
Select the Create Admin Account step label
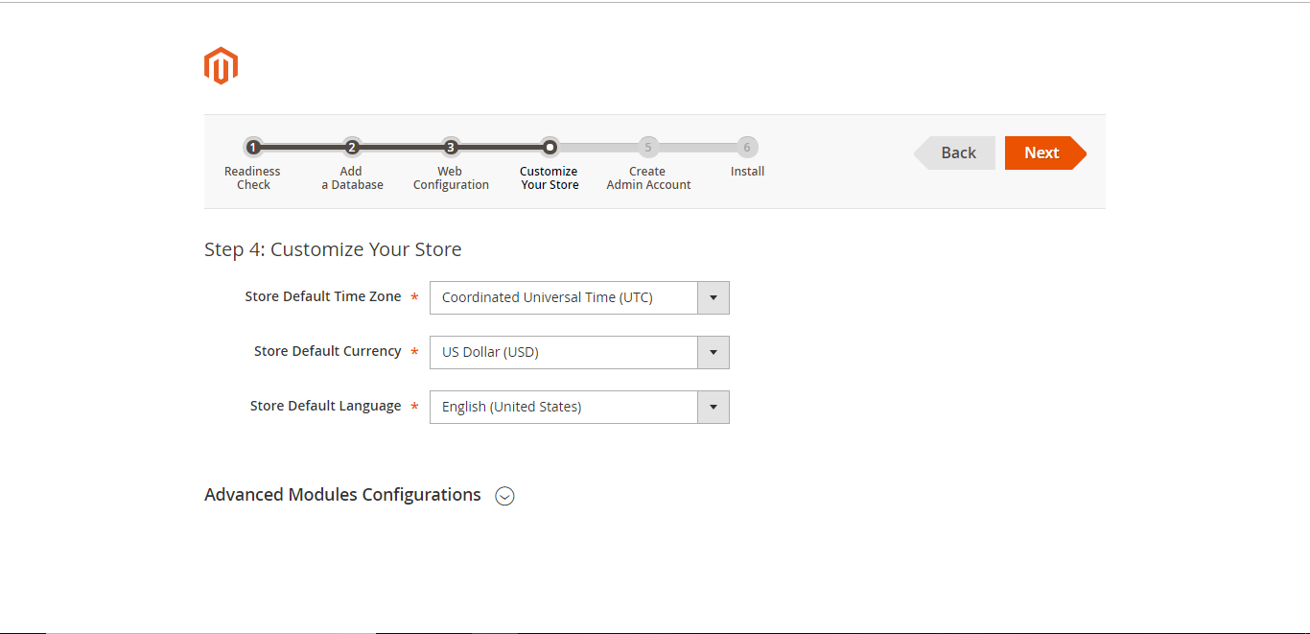[x=648, y=178]
